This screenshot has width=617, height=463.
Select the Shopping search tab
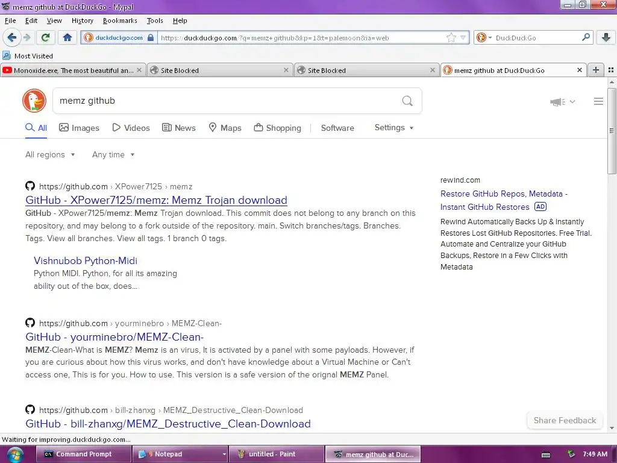(x=277, y=128)
